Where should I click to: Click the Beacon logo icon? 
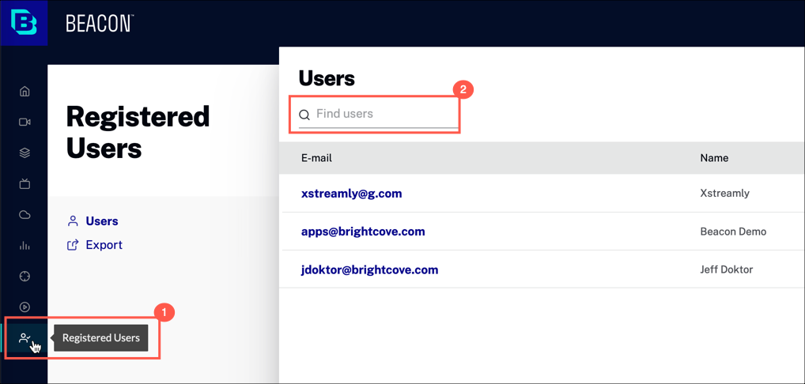[24, 23]
